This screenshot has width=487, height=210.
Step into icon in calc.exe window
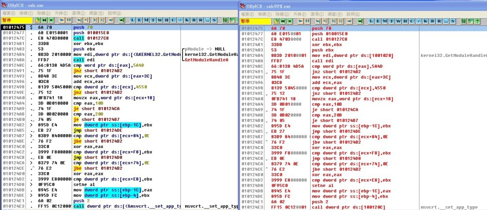click(x=79, y=20)
